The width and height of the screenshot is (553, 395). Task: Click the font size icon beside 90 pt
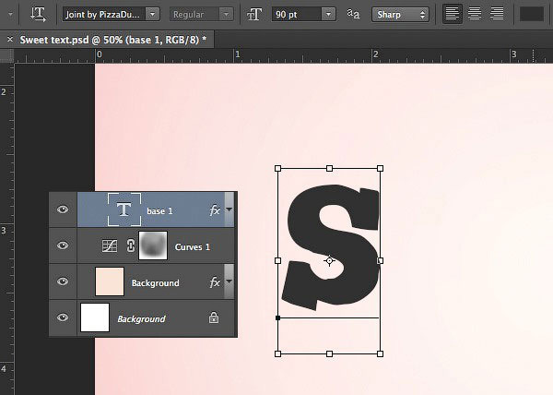(254, 15)
